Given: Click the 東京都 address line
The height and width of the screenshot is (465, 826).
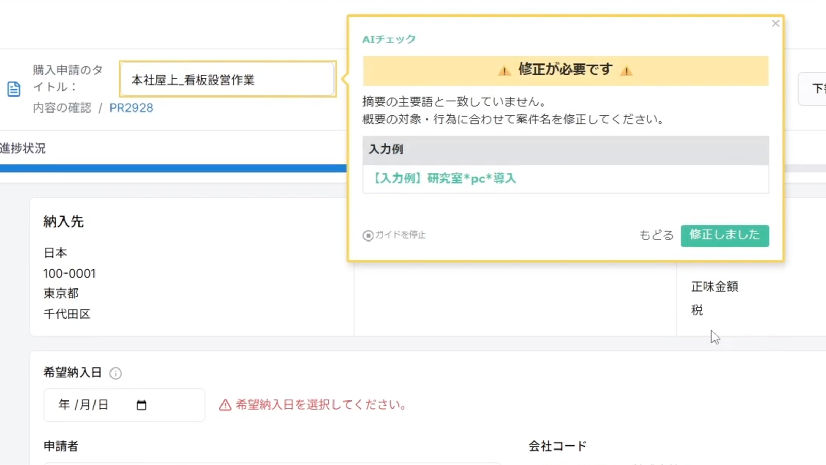Looking at the screenshot, I should [x=61, y=293].
